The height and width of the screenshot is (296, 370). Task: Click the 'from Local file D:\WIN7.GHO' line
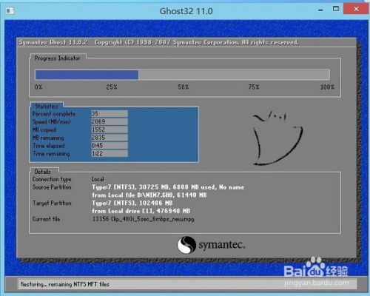tap(149, 195)
